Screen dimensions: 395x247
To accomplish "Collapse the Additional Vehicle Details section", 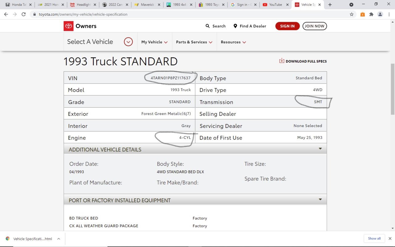I will coord(320,149).
